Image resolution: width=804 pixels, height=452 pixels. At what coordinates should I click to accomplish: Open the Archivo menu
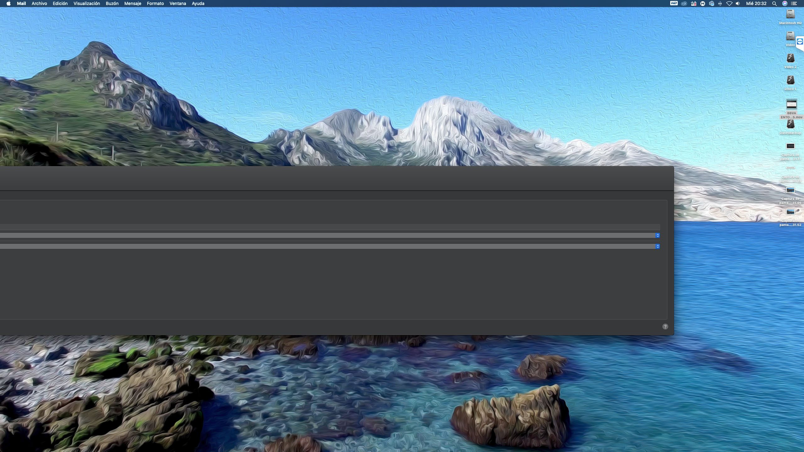point(39,3)
